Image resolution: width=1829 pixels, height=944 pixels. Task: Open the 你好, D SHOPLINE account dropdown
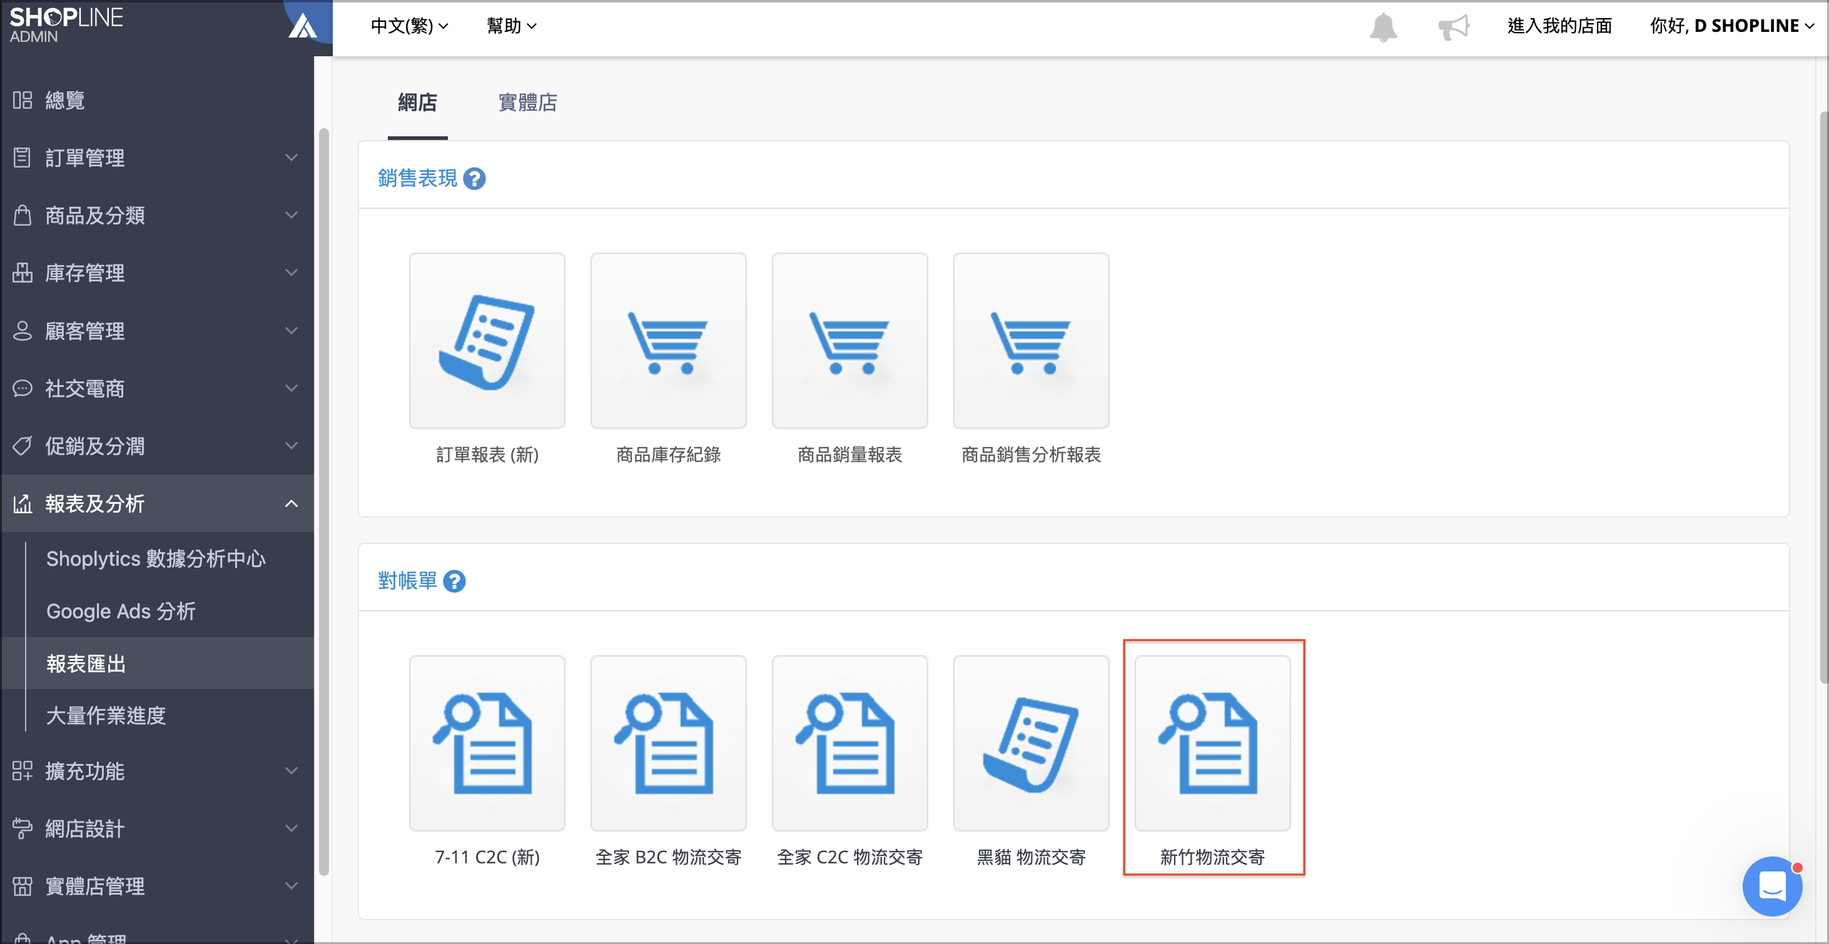(x=1733, y=26)
